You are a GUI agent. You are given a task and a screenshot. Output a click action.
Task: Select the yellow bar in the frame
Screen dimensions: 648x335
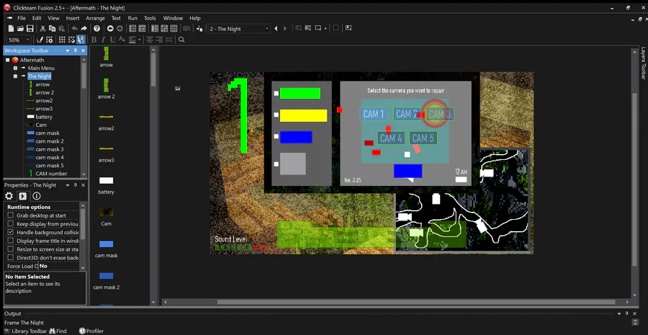[303, 115]
